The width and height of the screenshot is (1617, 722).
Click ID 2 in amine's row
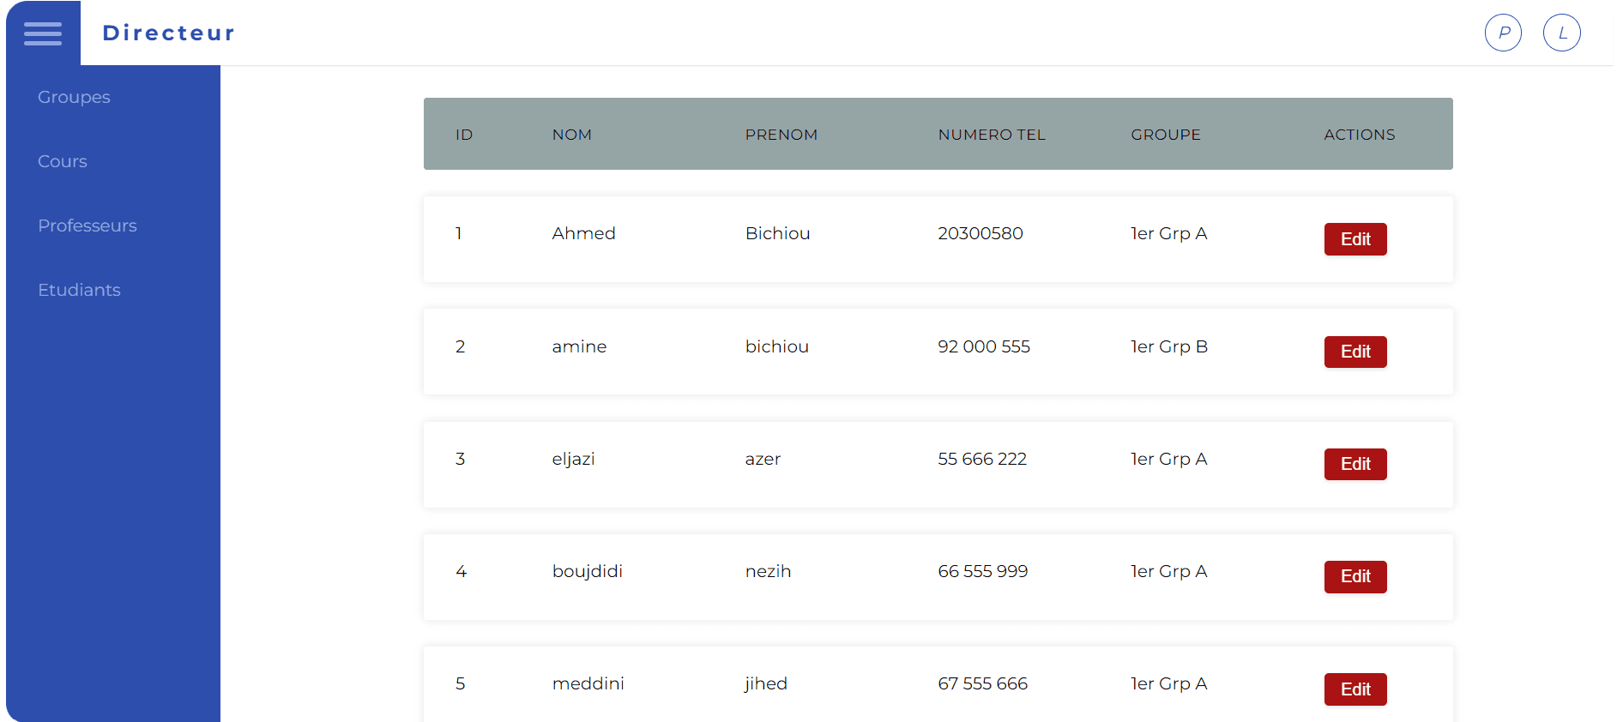461,346
